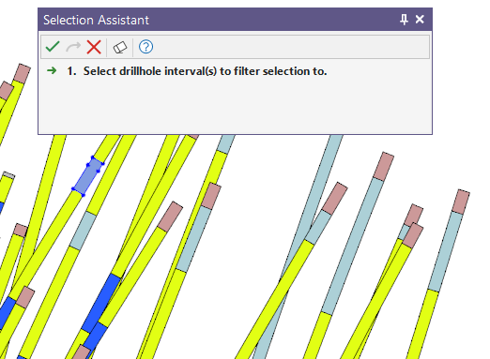The height and width of the screenshot is (359, 490).
Task: Pin the Selection Assistant panel
Action: point(404,20)
